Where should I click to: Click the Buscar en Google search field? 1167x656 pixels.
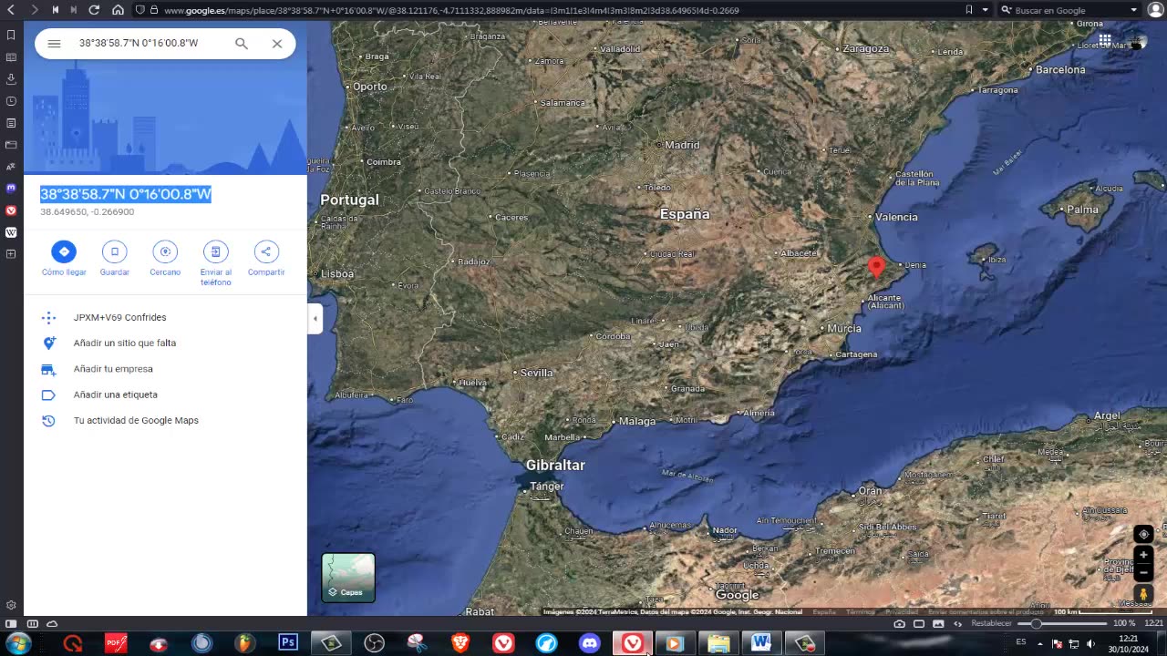tap(1067, 10)
